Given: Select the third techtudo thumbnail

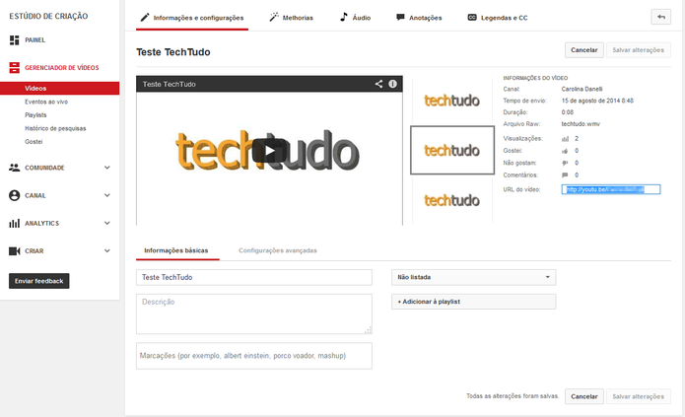Looking at the screenshot, I should 452,200.
